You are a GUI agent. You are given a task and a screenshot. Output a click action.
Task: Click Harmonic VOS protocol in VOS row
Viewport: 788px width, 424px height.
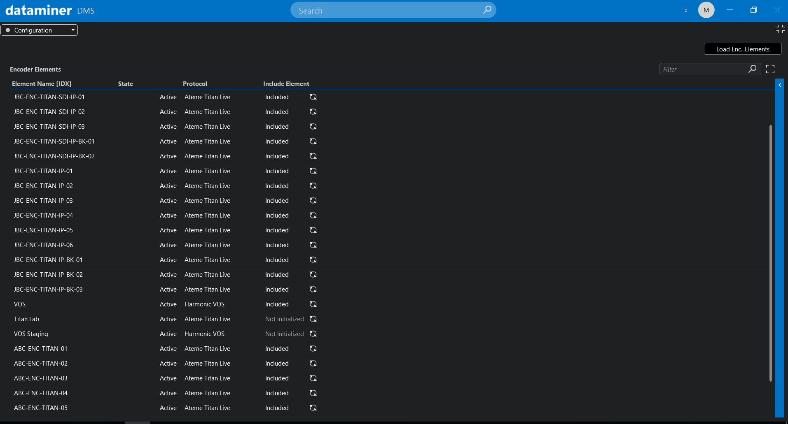coord(204,304)
